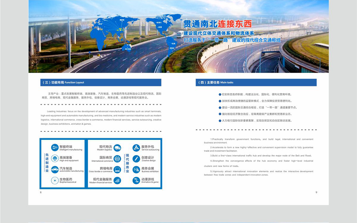The image size is (357, 223).
Task: Click the Modern logistics truck icon
Action: click(117, 148)
